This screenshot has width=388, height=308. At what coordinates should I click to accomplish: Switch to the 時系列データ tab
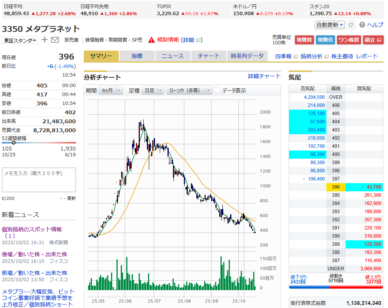click(x=247, y=56)
